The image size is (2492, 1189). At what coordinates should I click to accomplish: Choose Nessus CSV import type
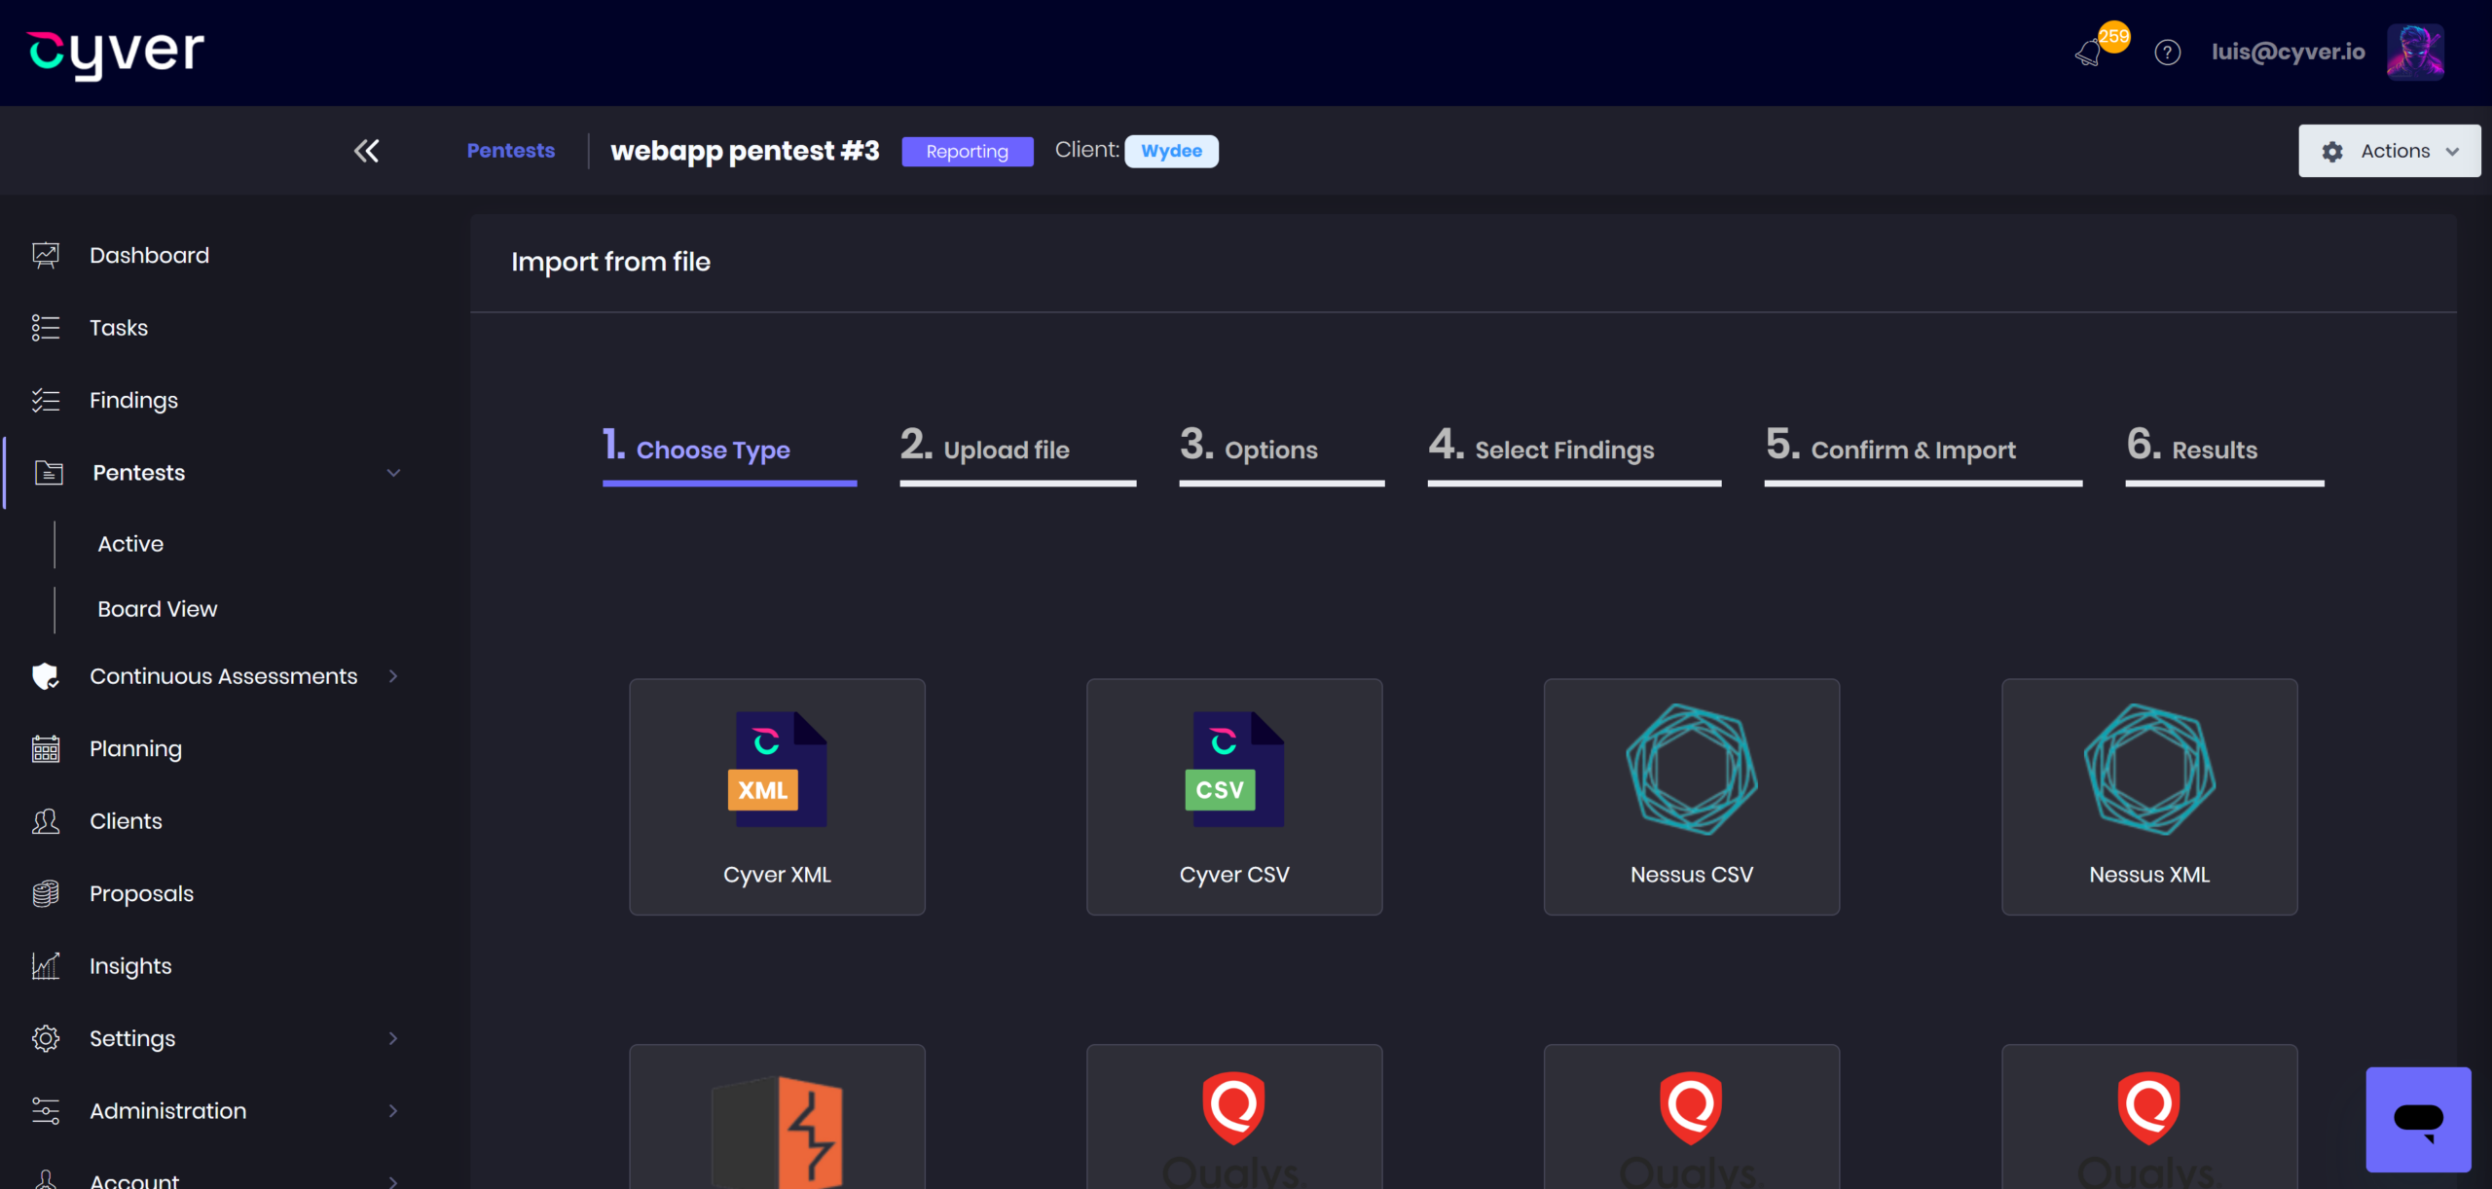pos(1692,797)
